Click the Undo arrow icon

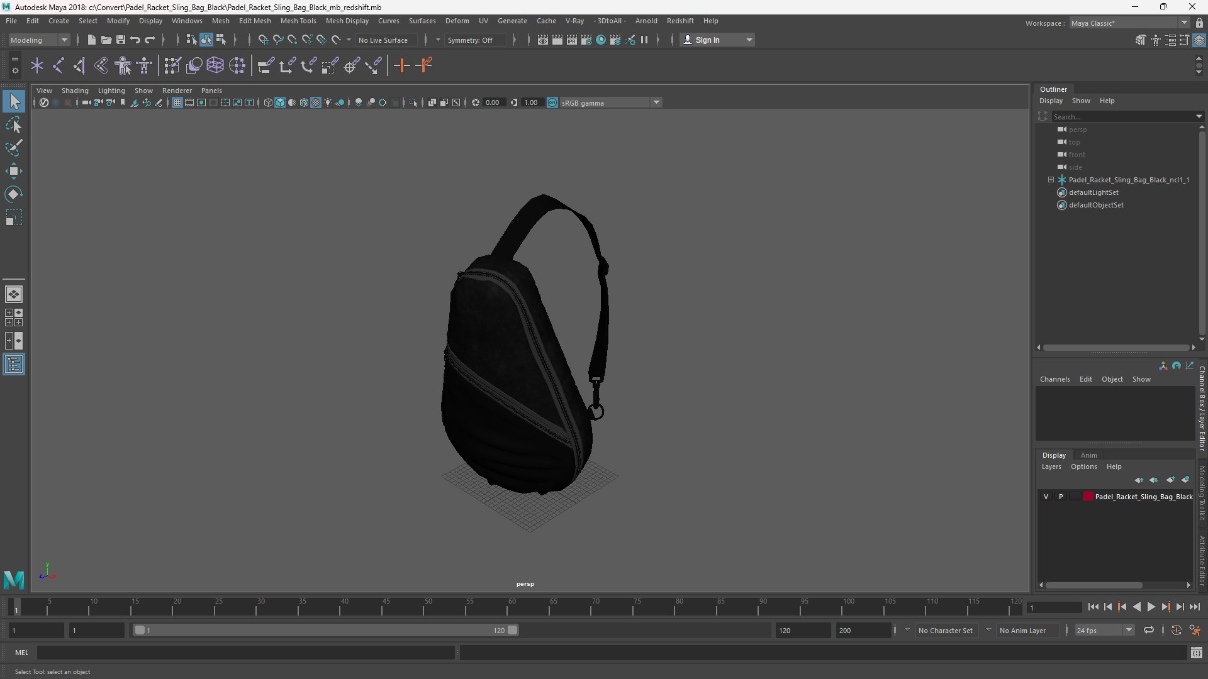135,40
